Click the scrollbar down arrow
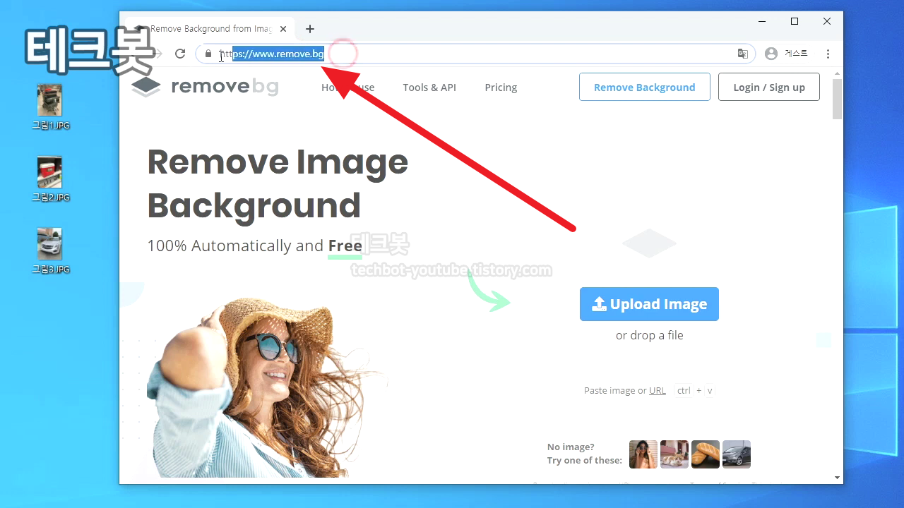Screen dimensions: 904x508 838,478
